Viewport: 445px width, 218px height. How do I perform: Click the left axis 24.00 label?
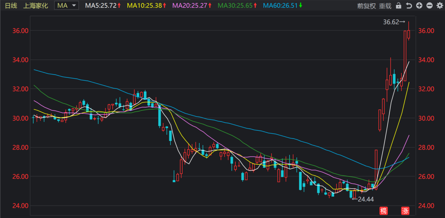20,206
